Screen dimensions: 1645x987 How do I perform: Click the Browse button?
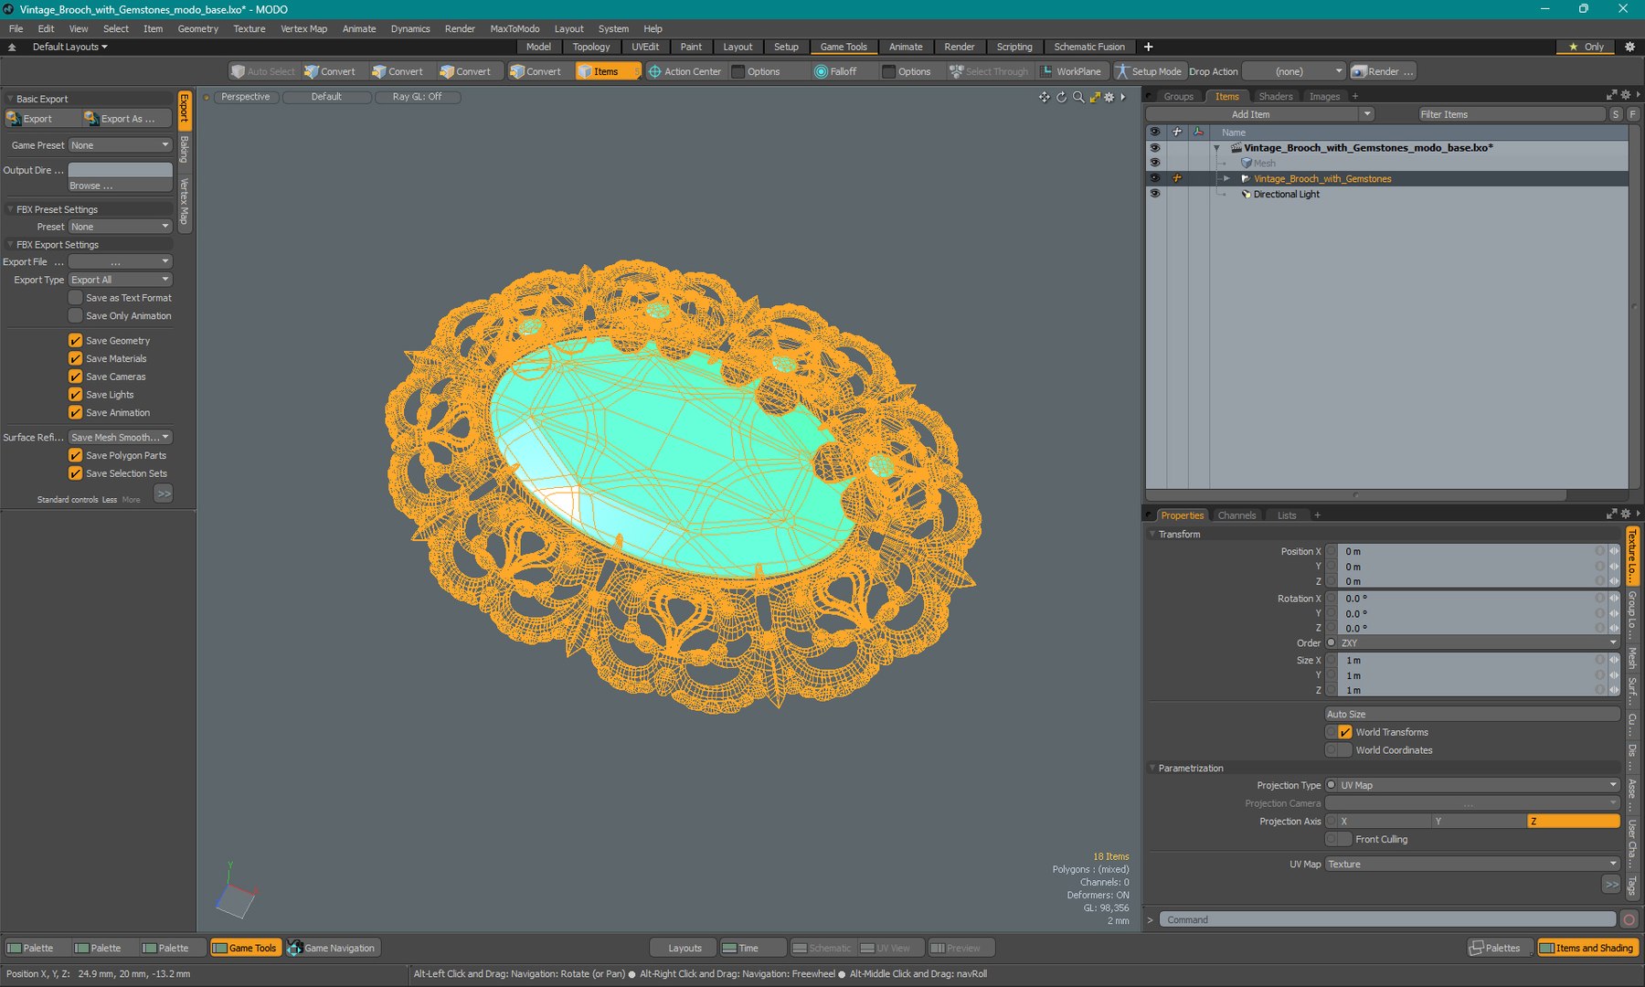120,186
